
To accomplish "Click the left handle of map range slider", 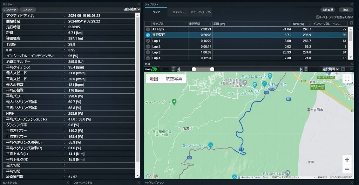I will [194, 69].
